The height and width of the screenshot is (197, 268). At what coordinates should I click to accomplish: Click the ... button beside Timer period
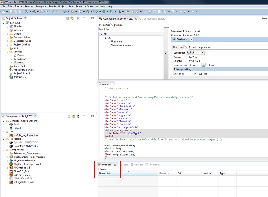click(x=204, y=65)
